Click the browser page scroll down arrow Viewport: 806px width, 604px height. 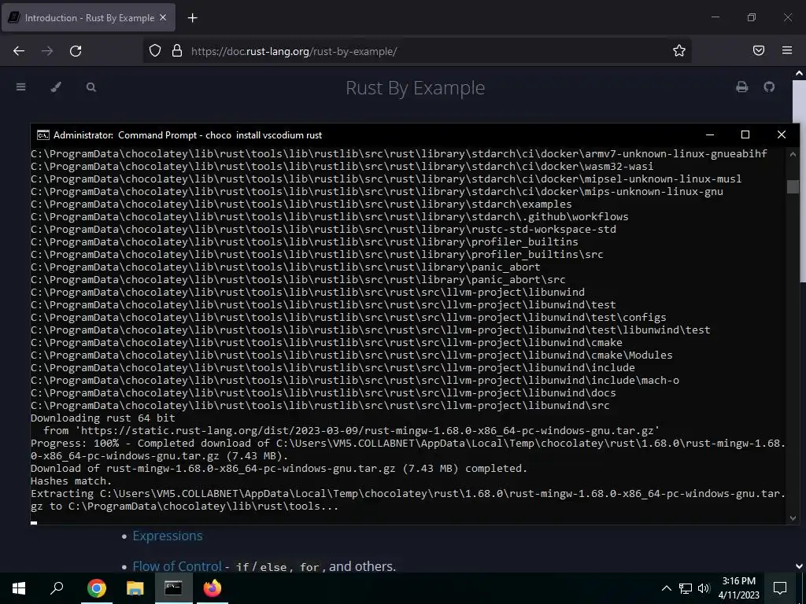coord(800,566)
